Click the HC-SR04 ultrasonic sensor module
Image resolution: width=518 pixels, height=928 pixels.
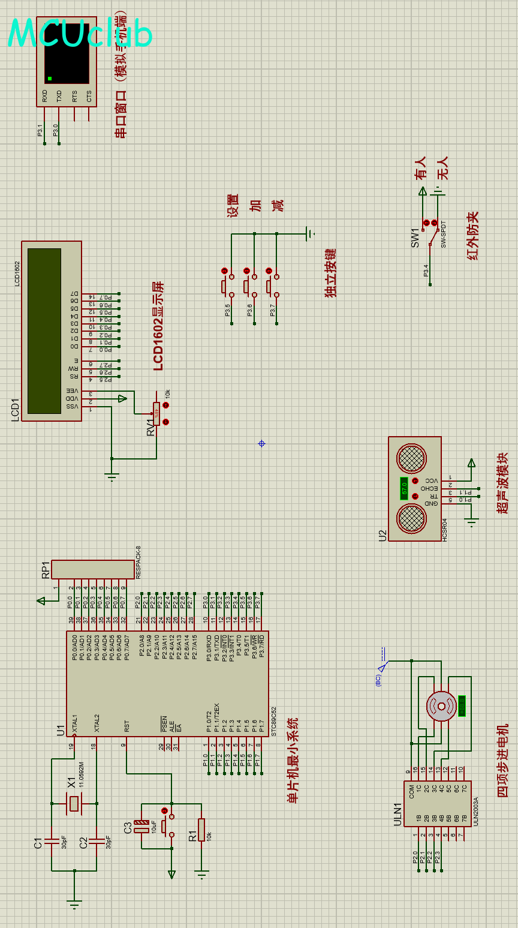tap(415, 488)
